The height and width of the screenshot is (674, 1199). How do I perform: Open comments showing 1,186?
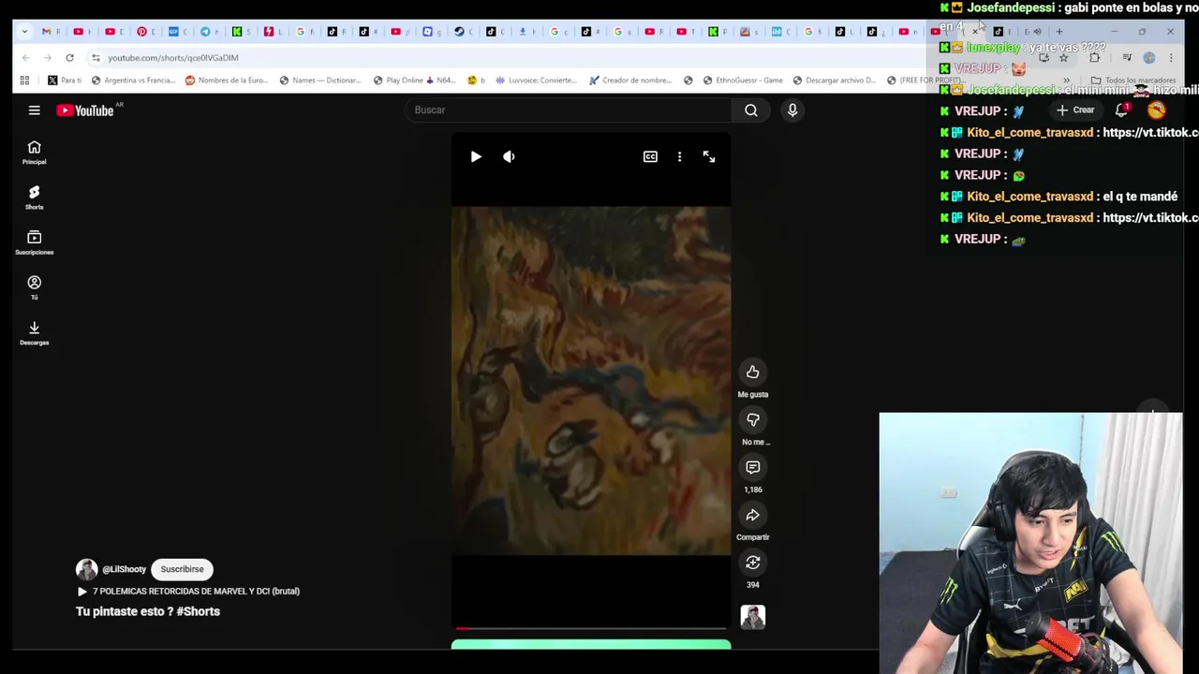point(753,467)
